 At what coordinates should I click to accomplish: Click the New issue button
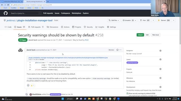point(156,35)
